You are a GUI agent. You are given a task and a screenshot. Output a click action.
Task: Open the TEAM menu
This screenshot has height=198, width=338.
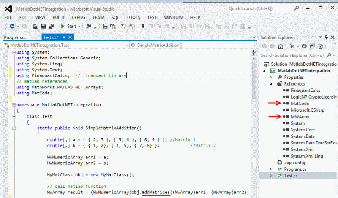pyautogui.click(x=98, y=17)
